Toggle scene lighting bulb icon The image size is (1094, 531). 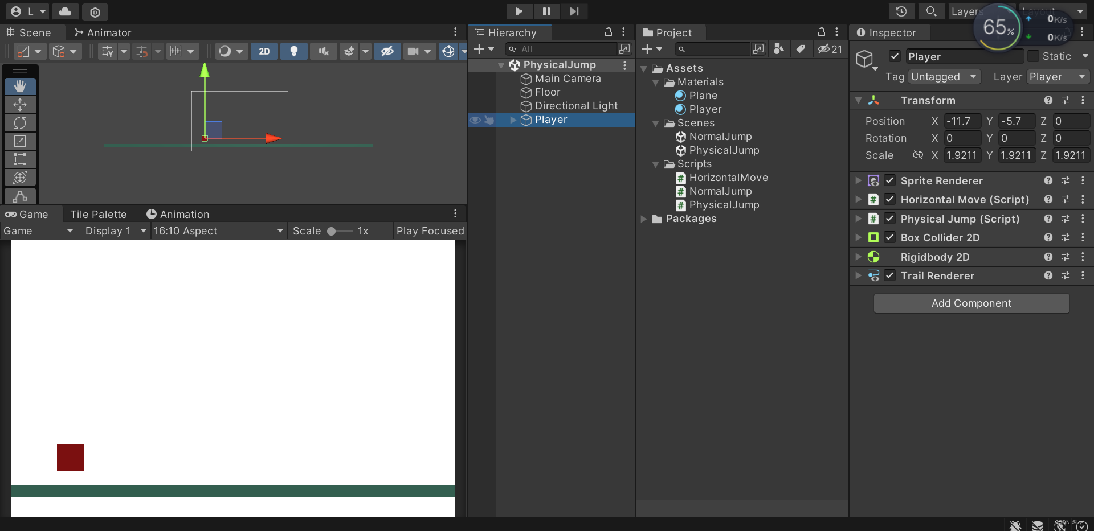[294, 51]
